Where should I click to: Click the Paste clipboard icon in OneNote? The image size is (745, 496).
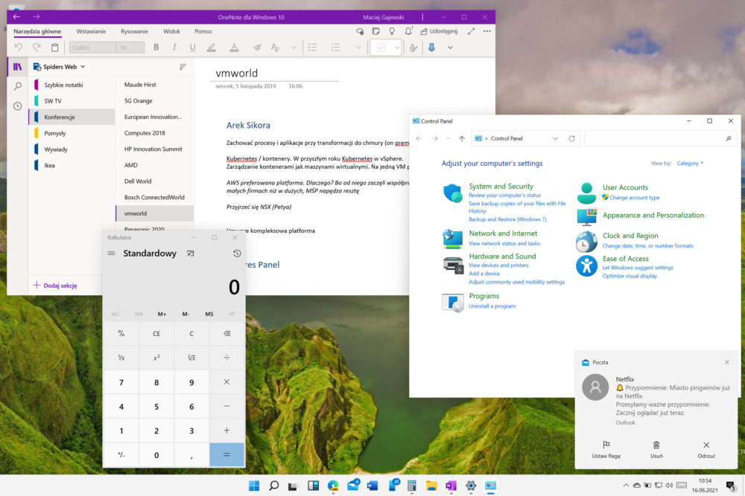54,47
